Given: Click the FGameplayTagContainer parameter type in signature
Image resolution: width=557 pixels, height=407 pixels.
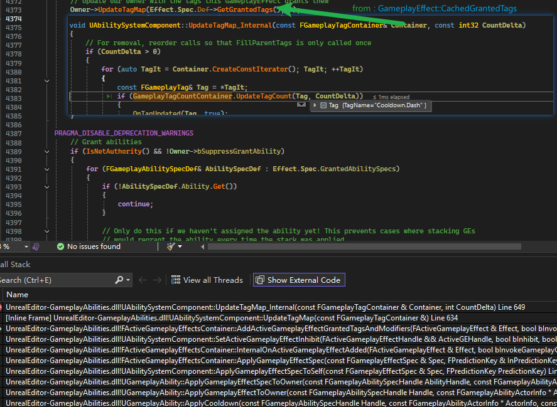Looking at the screenshot, I should pos(340,25).
